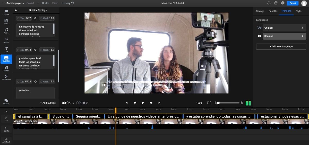Select the Translate tab
Image resolution: width=309 pixels, height=145 pixels.
[x=286, y=11]
